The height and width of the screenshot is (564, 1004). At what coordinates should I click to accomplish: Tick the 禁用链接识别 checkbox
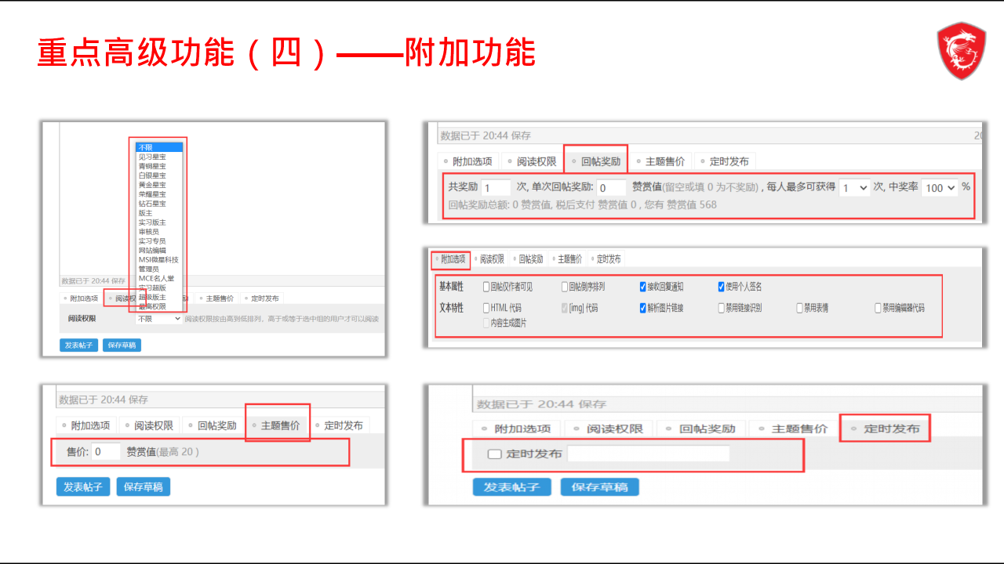coord(722,308)
